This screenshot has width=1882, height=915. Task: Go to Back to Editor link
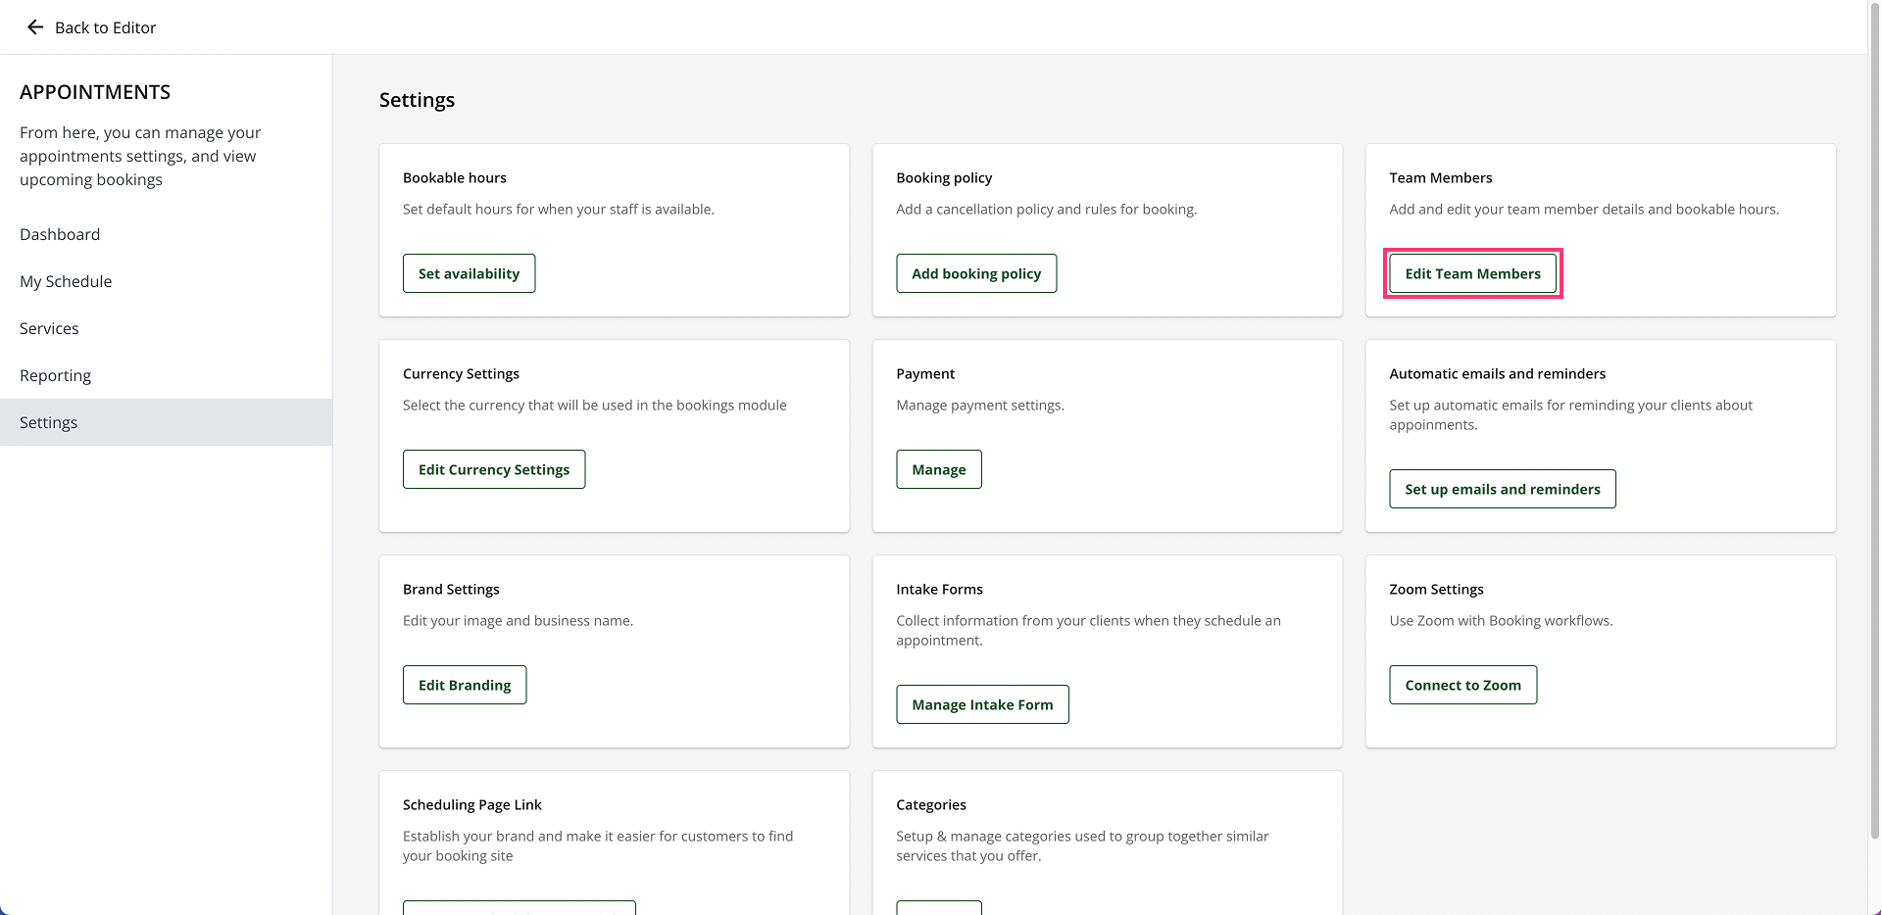106,27
